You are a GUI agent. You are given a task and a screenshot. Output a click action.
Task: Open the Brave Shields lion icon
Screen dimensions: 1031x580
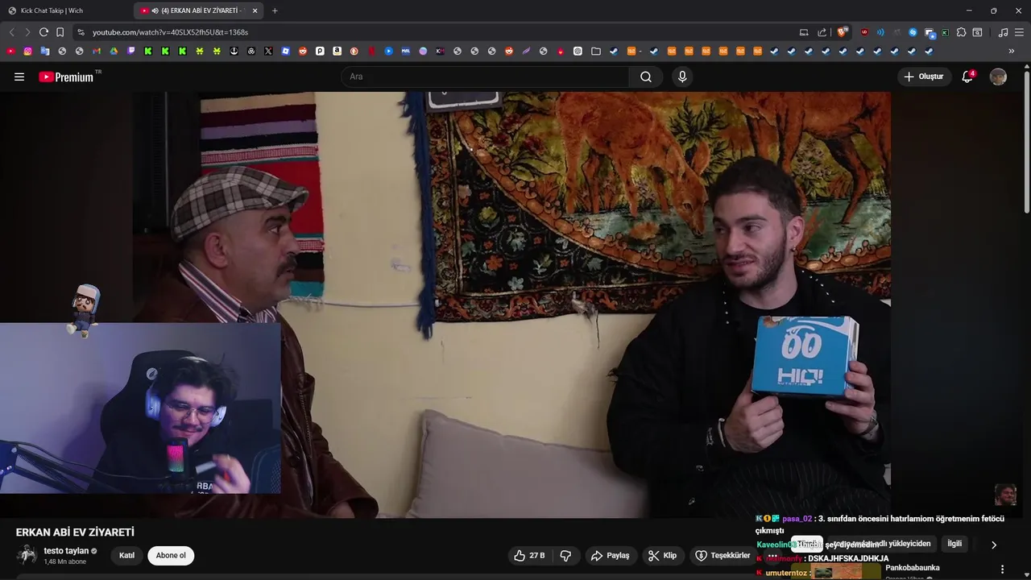[842, 32]
